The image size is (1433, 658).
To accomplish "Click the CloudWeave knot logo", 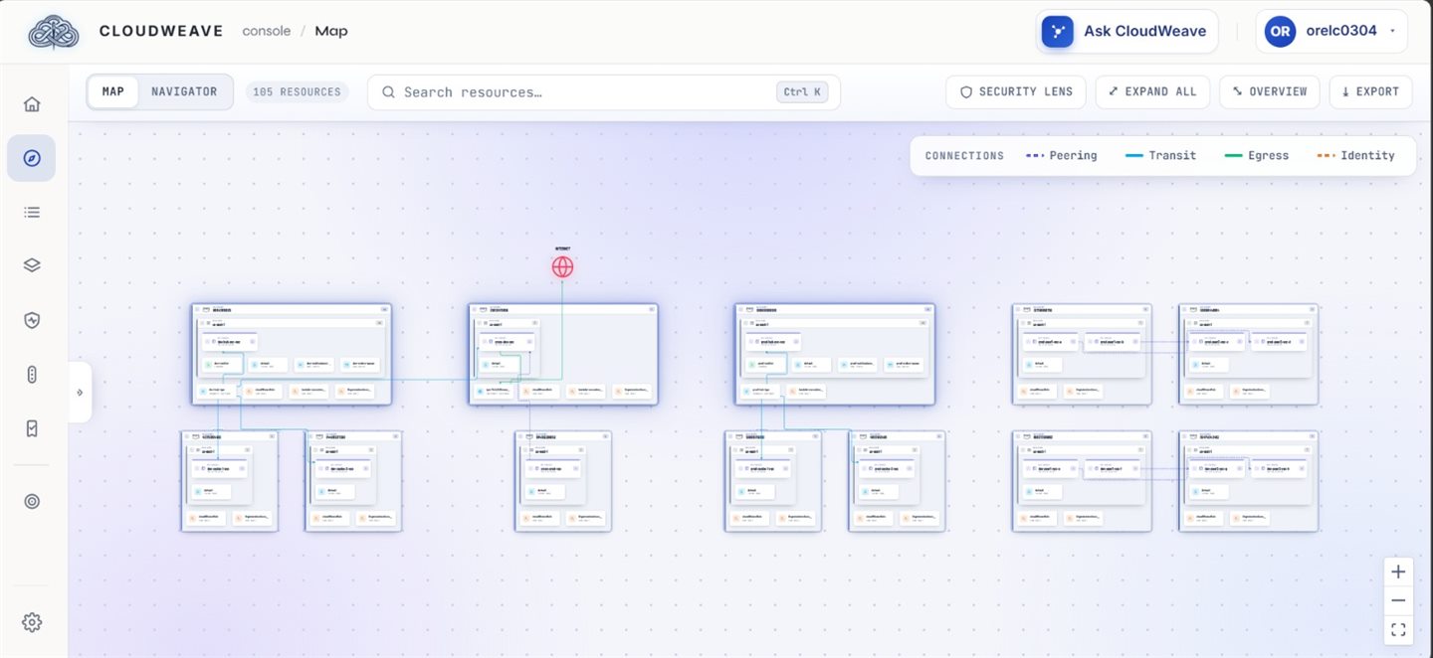I will click(53, 32).
